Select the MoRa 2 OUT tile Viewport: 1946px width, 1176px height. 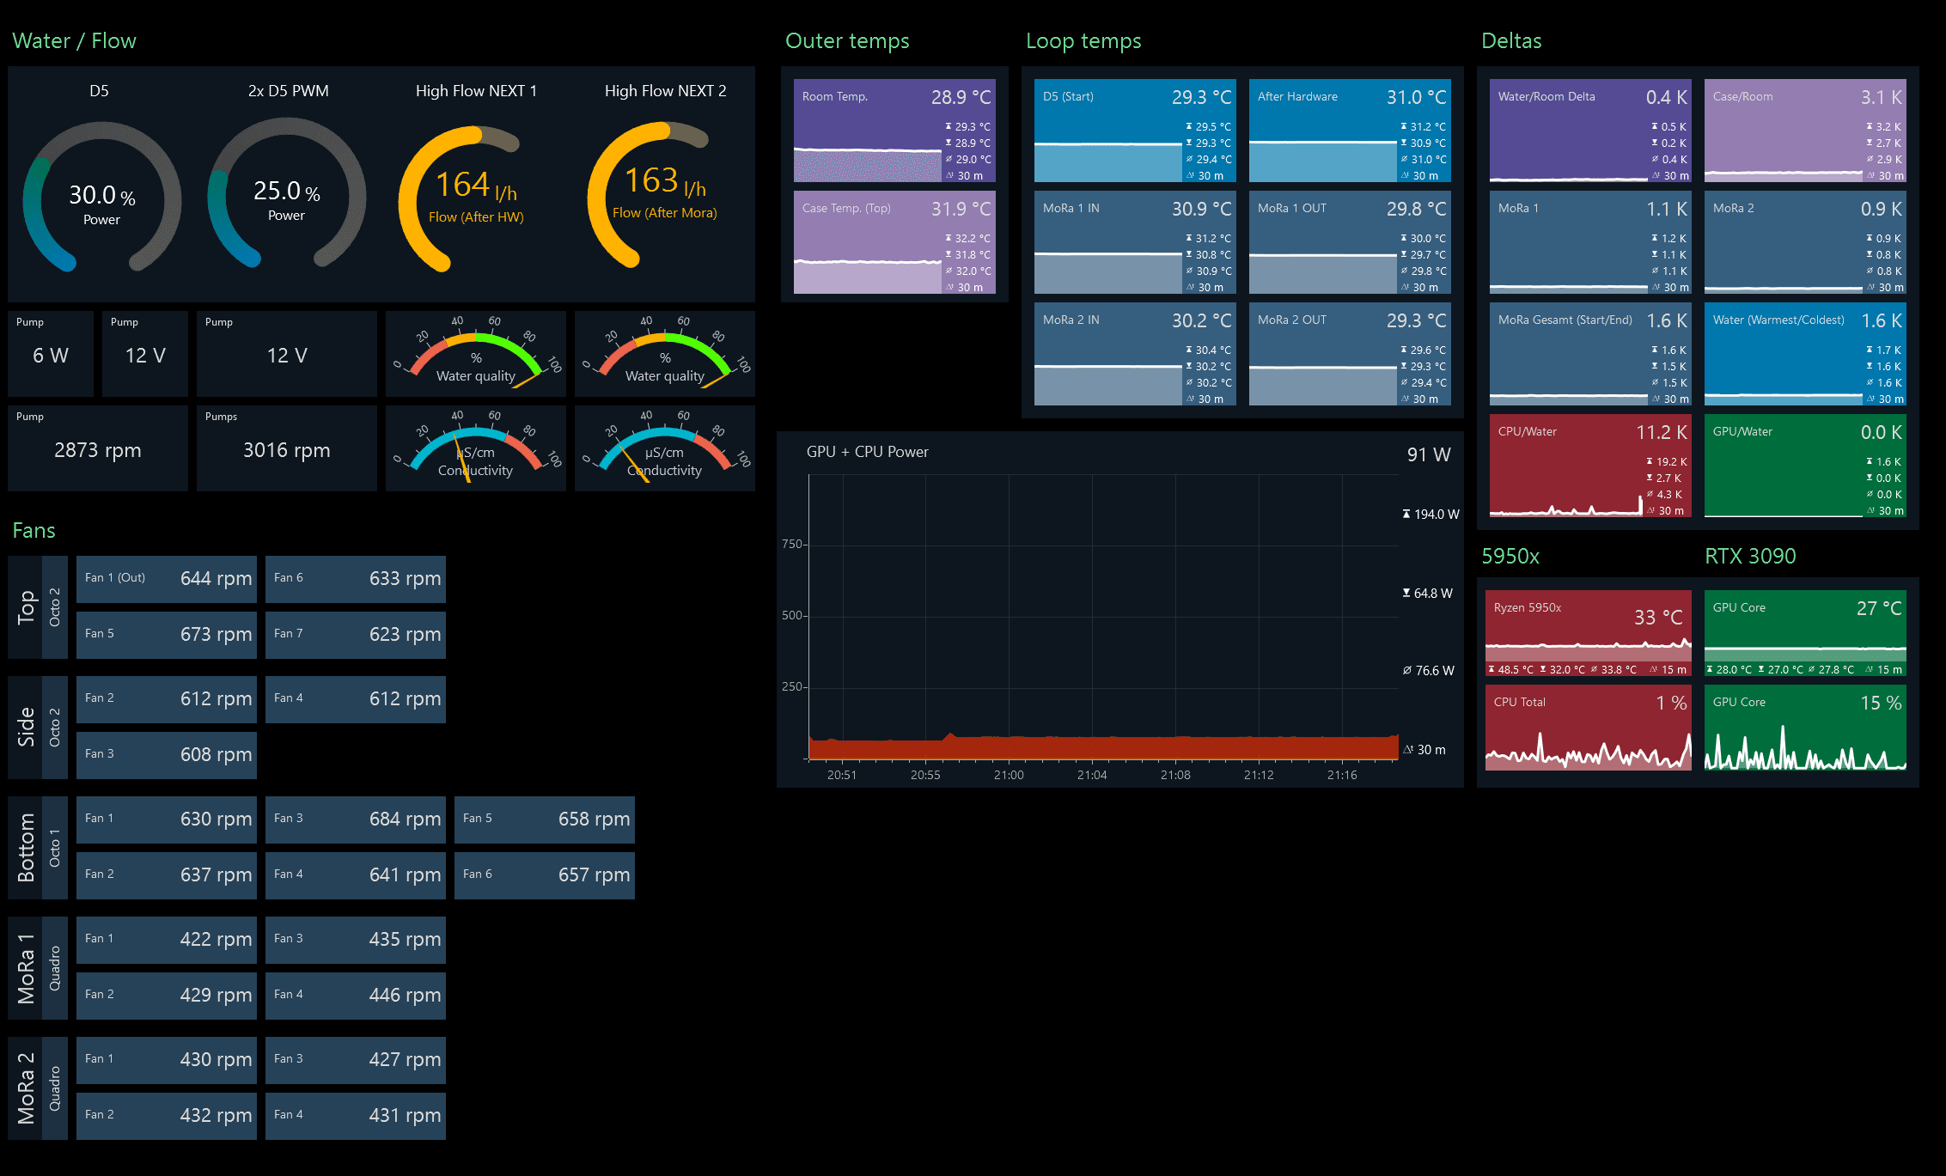tap(1350, 354)
